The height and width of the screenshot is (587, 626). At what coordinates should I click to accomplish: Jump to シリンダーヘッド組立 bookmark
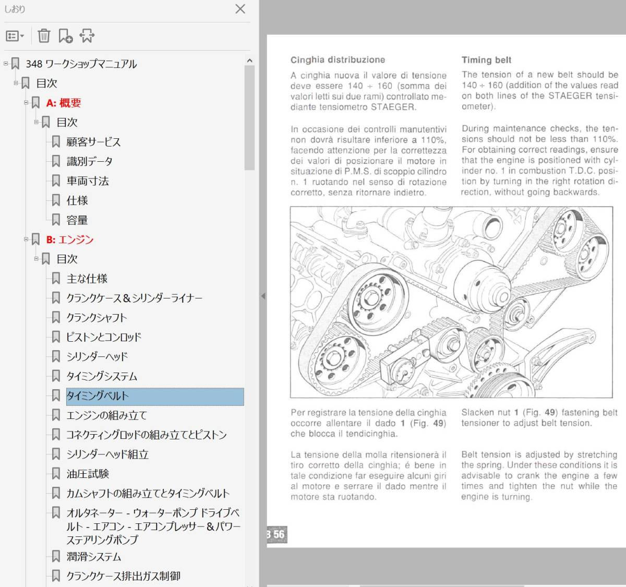click(107, 454)
